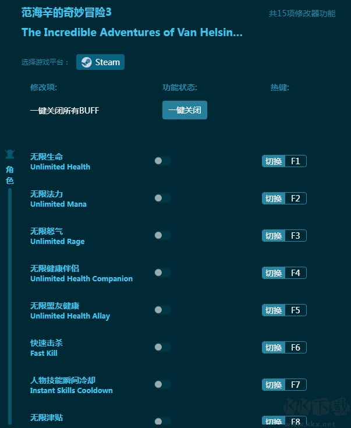Toggle Unlimited Health switch
This screenshot has width=351, height=428.
162,161
